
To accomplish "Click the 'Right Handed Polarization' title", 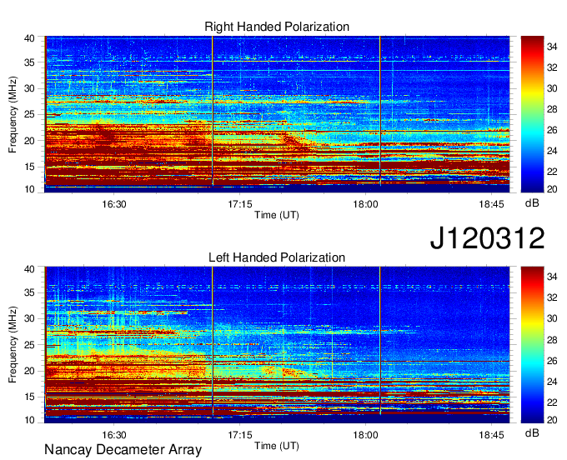I will pyautogui.click(x=277, y=27).
